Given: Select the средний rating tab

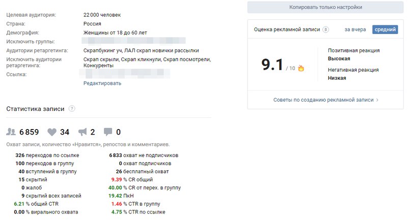Looking at the screenshot, I should 385,29.
